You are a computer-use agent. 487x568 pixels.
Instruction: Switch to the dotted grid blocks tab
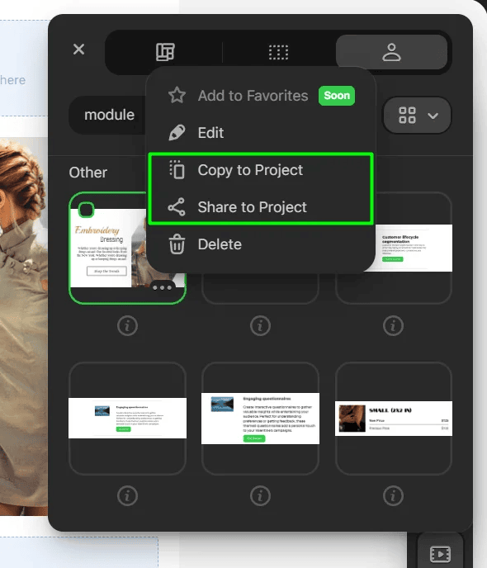pyautogui.click(x=278, y=52)
